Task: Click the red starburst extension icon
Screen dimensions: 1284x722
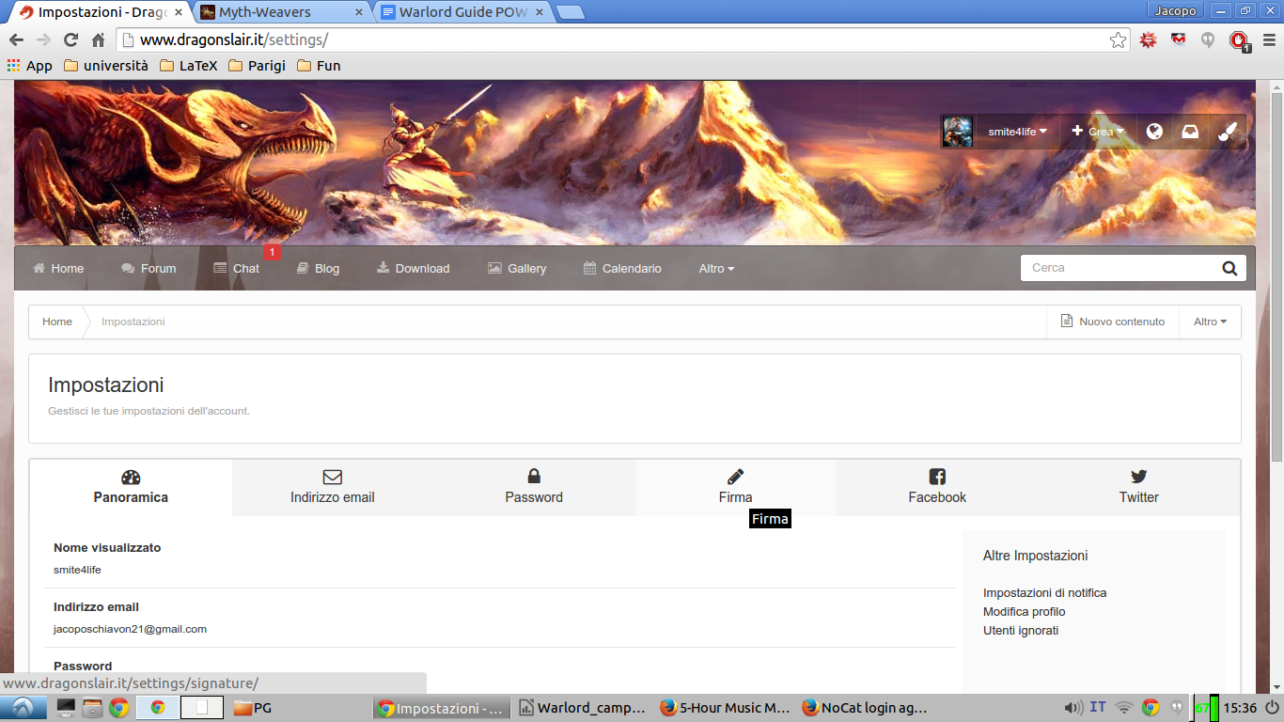Action: [1148, 39]
